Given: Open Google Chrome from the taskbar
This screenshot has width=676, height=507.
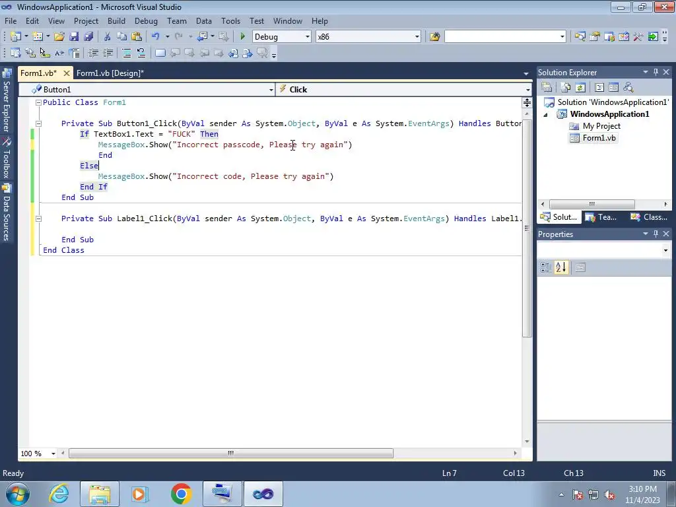Looking at the screenshot, I should (181, 494).
